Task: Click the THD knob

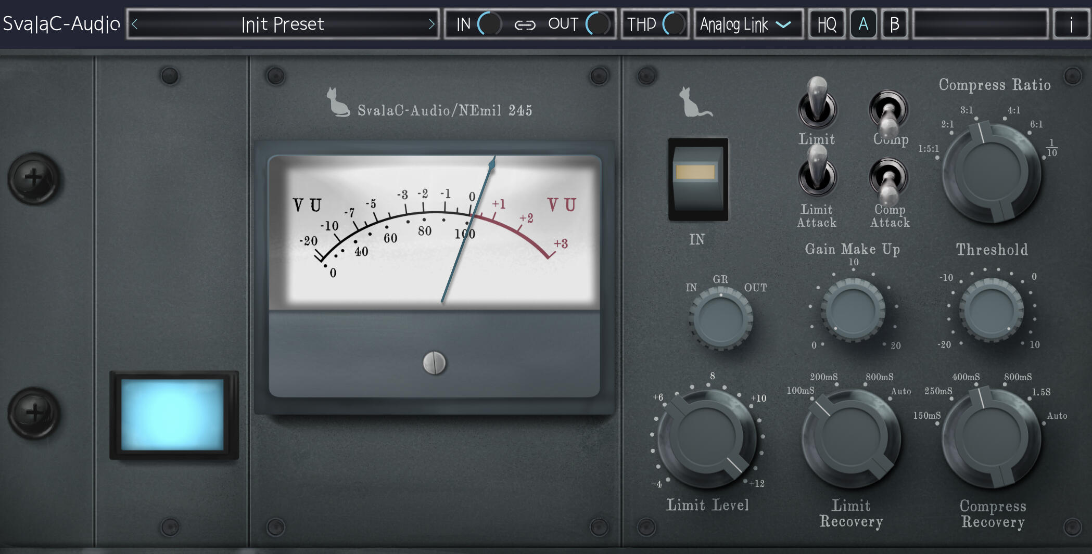Action: click(675, 24)
